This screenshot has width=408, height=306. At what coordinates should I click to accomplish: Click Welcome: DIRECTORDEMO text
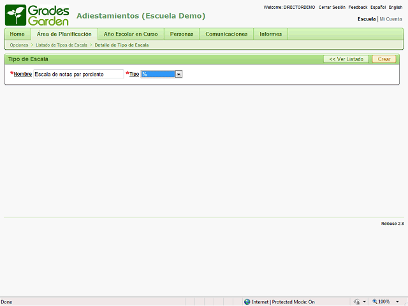pos(289,7)
